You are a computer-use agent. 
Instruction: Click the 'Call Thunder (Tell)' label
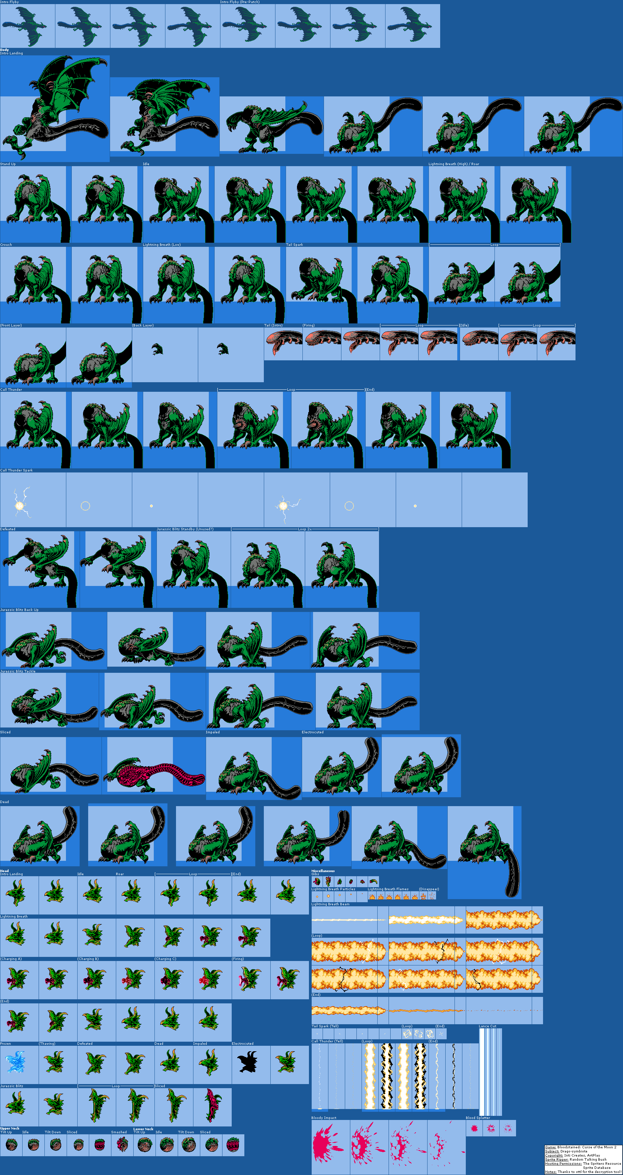point(327,1041)
